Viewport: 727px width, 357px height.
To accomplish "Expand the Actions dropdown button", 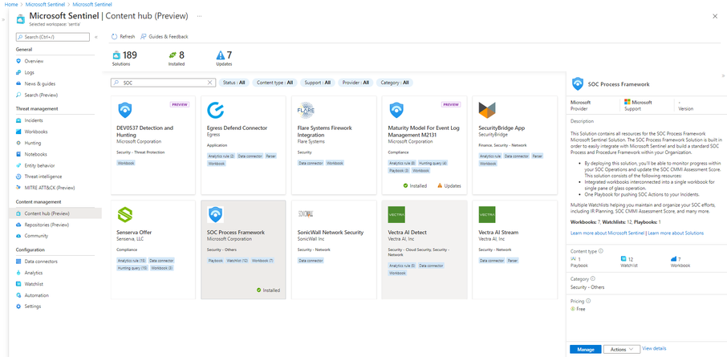I will click(622, 349).
